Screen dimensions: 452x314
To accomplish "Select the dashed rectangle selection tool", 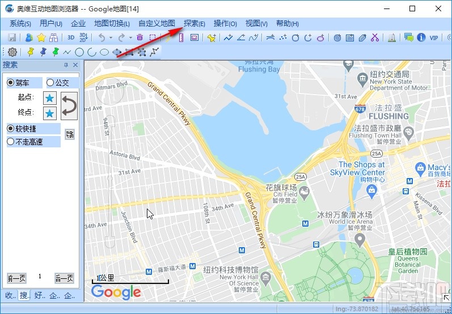I will pos(153,37).
